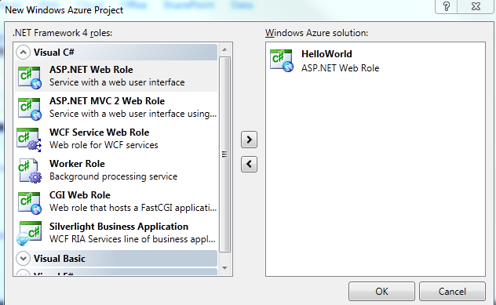This screenshot has height=305, width=496.
Task: Confirm the dialog with OK
Action: 381,292
